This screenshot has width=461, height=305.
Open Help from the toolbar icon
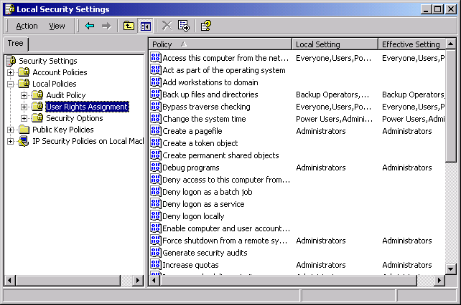click(x=205, y=26)
